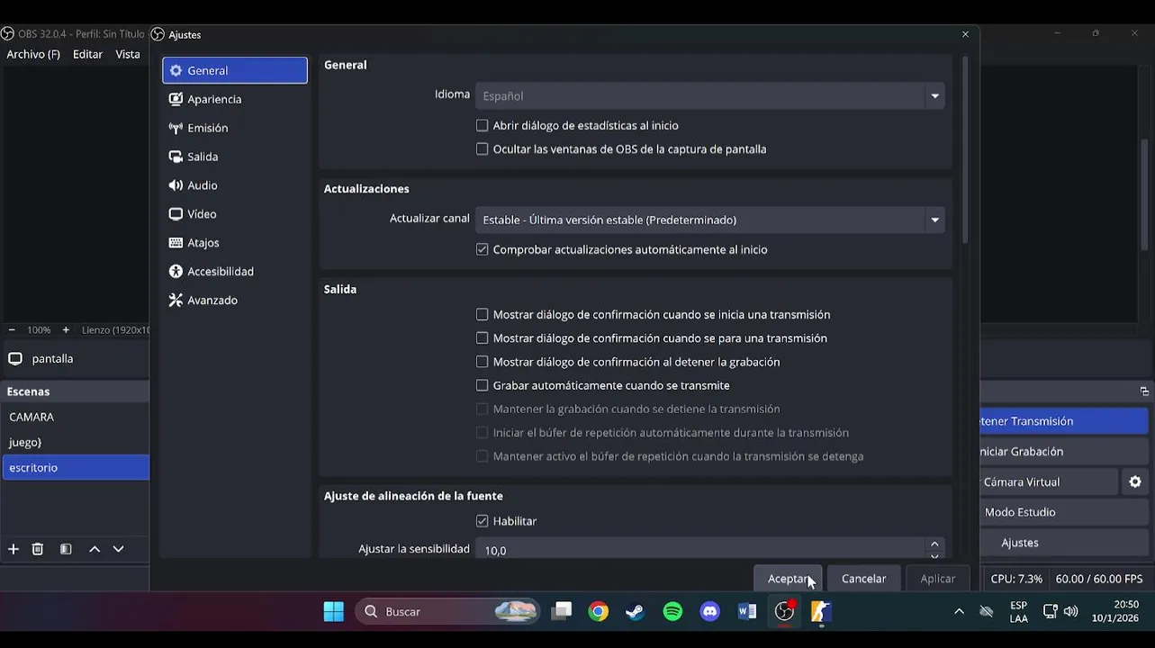Open the Audio settings category
Image resolution: width=1155 pixels, height=648 pixels.
point(235,185)
